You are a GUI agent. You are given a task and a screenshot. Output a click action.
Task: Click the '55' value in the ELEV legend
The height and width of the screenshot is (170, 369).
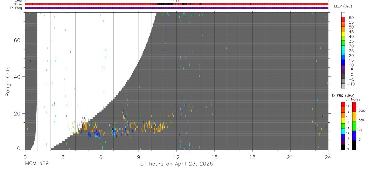point(351,22)
